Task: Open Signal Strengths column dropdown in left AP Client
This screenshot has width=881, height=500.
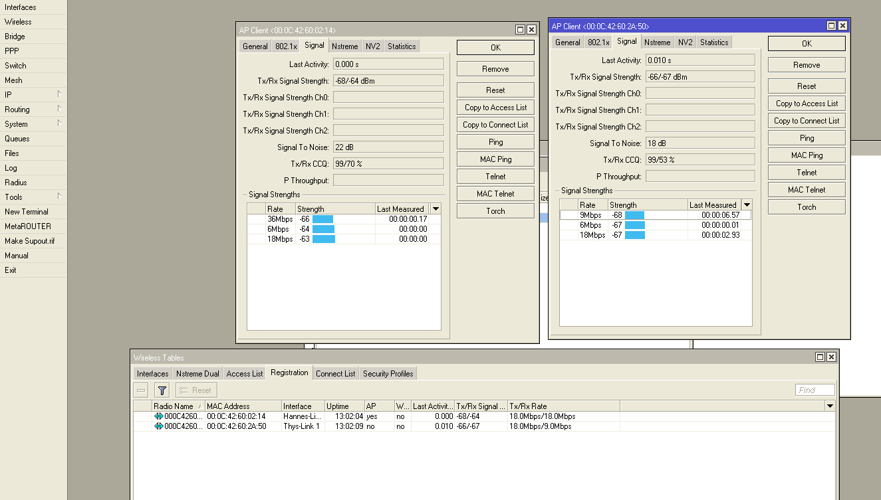Action: 436,209
